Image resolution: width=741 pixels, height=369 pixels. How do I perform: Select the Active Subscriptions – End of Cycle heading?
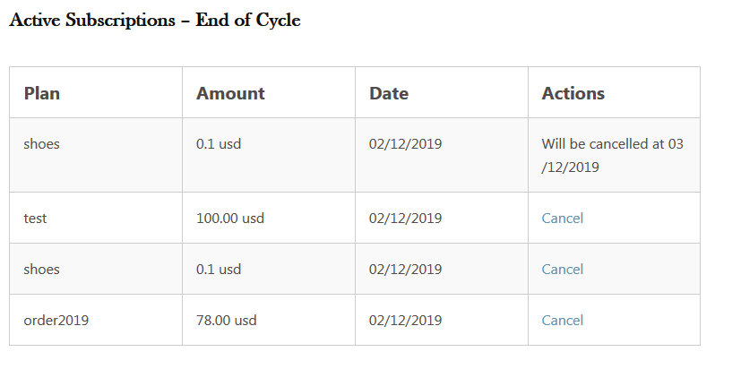click(154, 21)
